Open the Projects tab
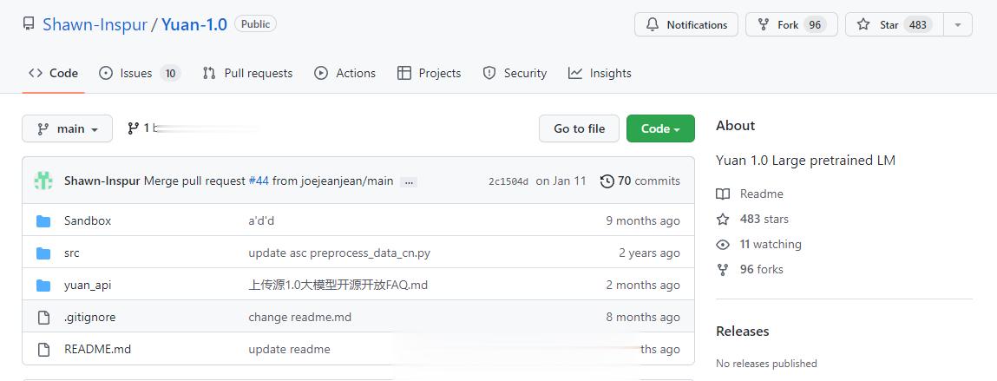Screen dimensions: 997x381 pos(430,73)
